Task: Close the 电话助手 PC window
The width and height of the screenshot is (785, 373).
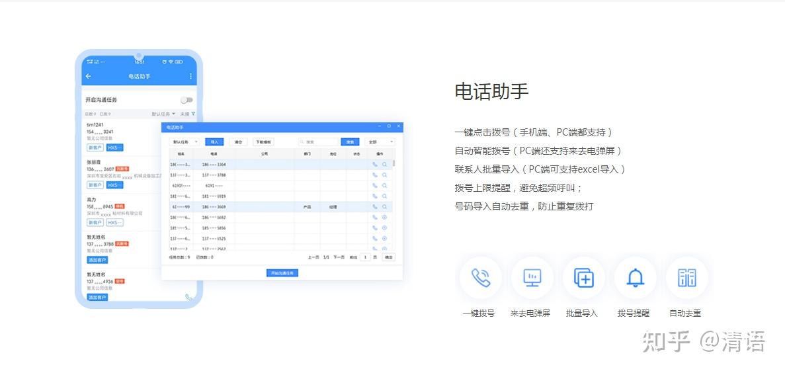Action: click(x=398, y=127)
